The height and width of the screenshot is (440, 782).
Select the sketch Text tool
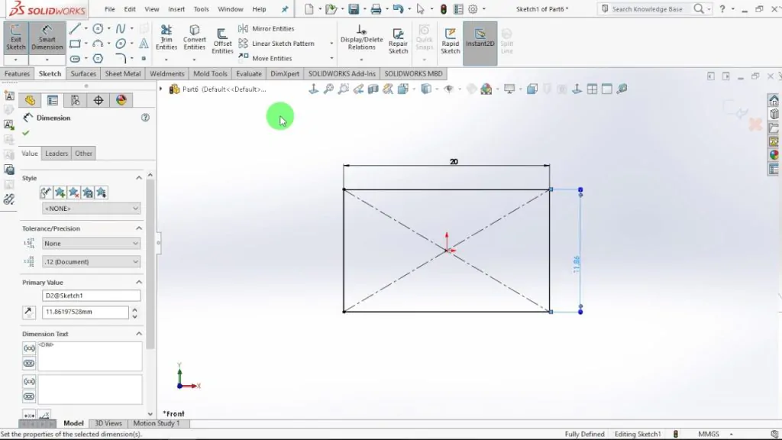[144, 44]
